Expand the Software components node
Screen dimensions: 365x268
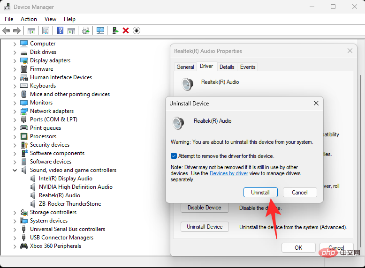15,153
